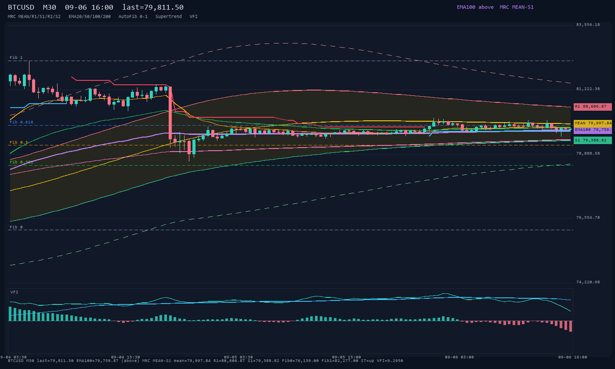Click the BTCUSD symbol in the chart title

21,7
